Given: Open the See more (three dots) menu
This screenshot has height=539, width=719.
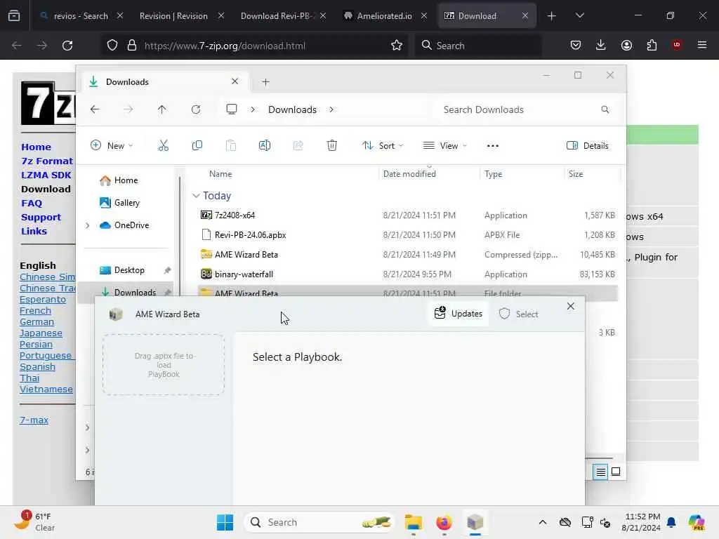Looking at the screenshot, I should click(x=492, y=146).
